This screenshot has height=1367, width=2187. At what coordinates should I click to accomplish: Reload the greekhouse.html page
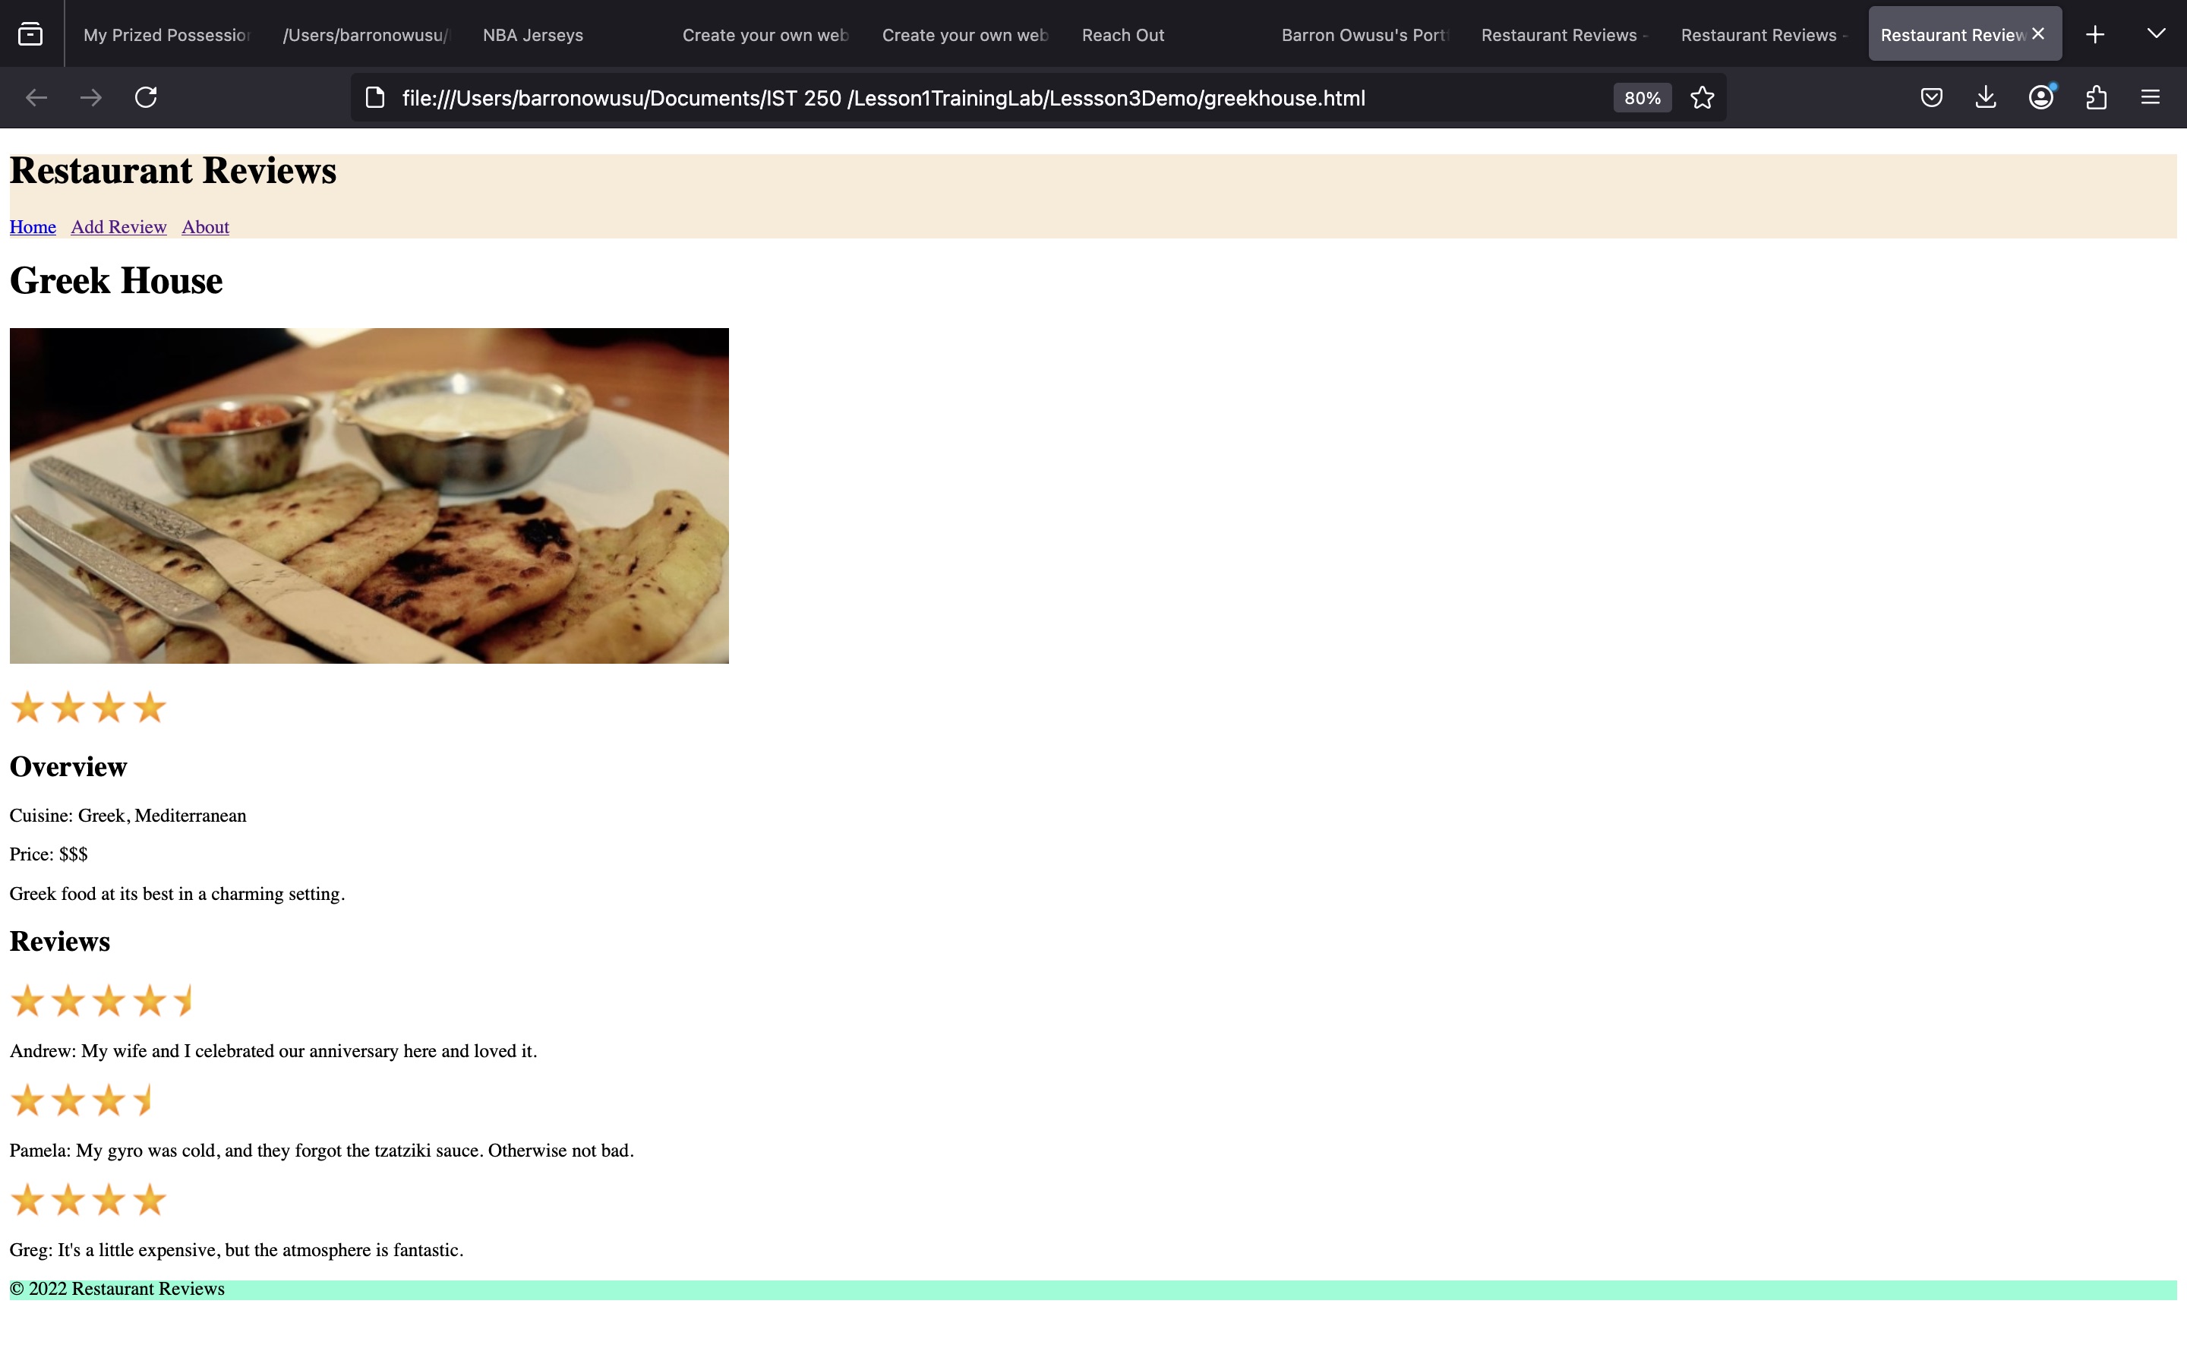point(147,96)
